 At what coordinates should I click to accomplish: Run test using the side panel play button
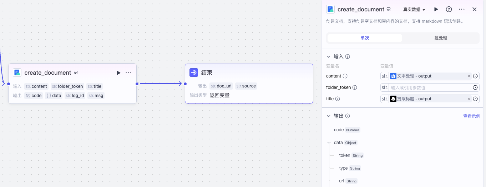pyautogui.click(x=436, y=10)
